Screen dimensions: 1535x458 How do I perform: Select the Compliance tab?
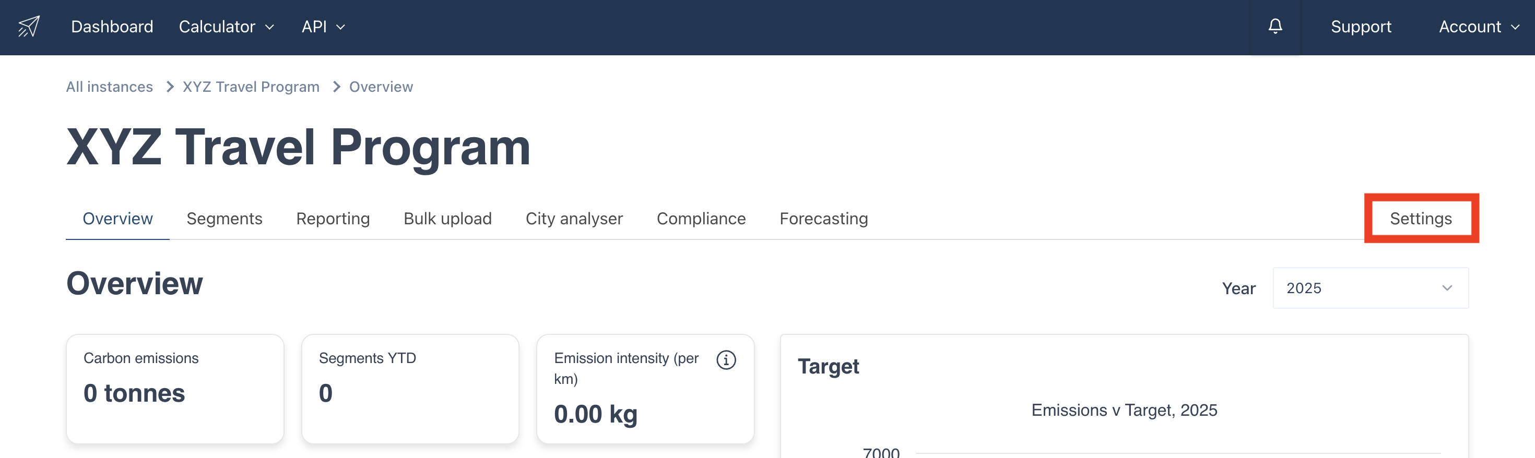click(701, 219)
